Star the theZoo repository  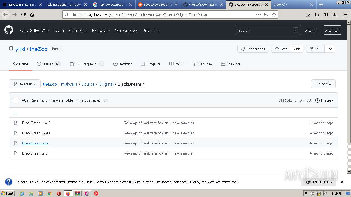281,49
